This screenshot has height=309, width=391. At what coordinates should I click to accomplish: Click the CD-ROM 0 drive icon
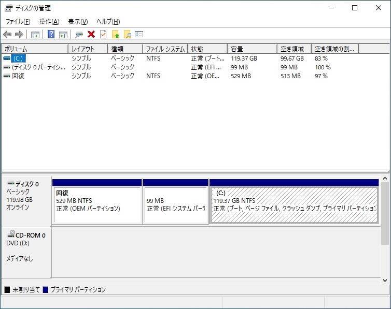coord(11,233)
